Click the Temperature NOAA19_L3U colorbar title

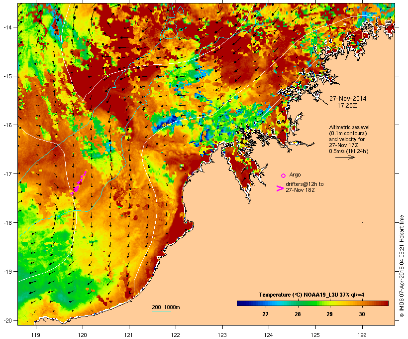point(311,295)
